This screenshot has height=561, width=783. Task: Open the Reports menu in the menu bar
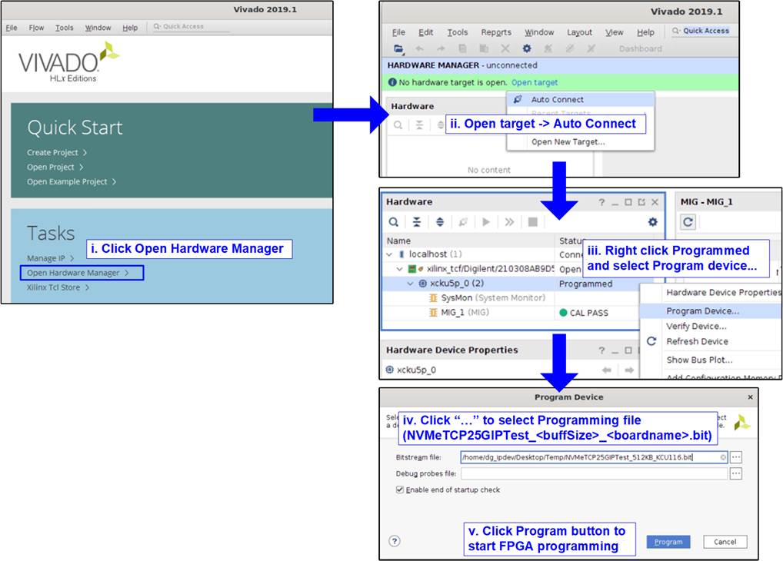pyautogui.click(x=496, y=32)
